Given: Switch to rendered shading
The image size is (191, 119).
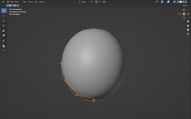Looking at the screenshot, I should click(x=186, y=2).
